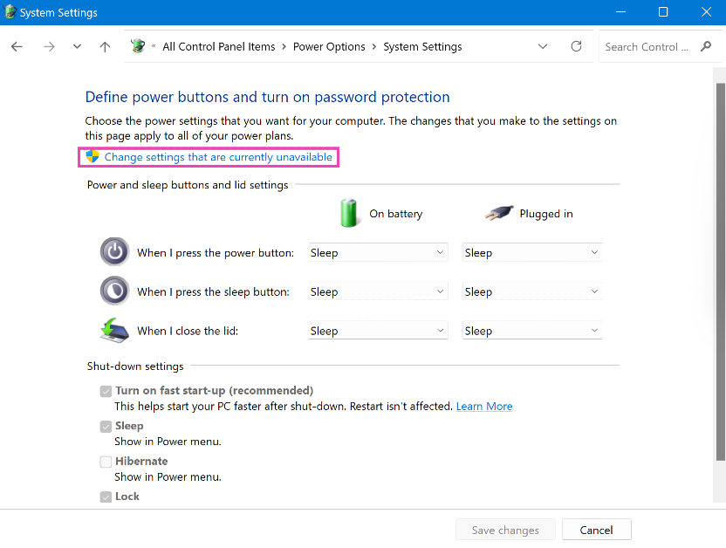Navigate to All Control Panel Items breadcrumb
The width and height of the screenshot is (726, 548).
[x=218, y=47]
